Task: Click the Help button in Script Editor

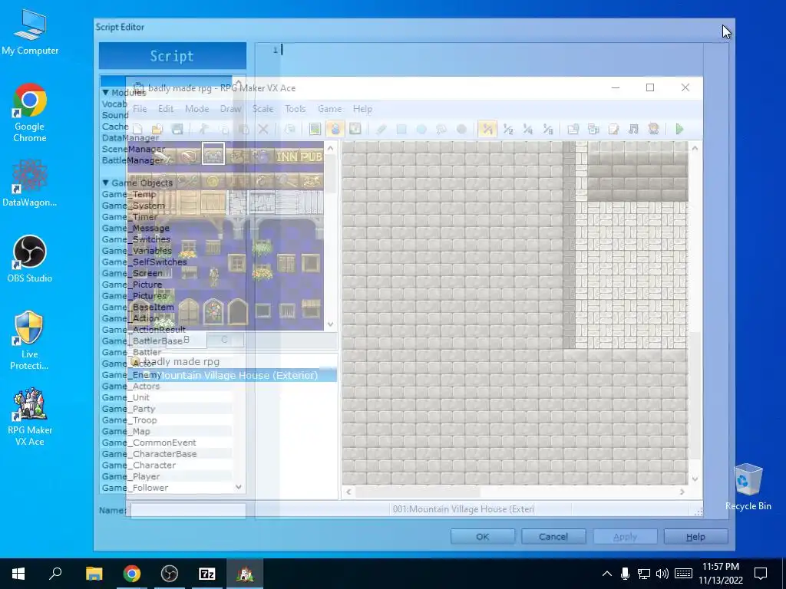Action: [x=695, y=536]
